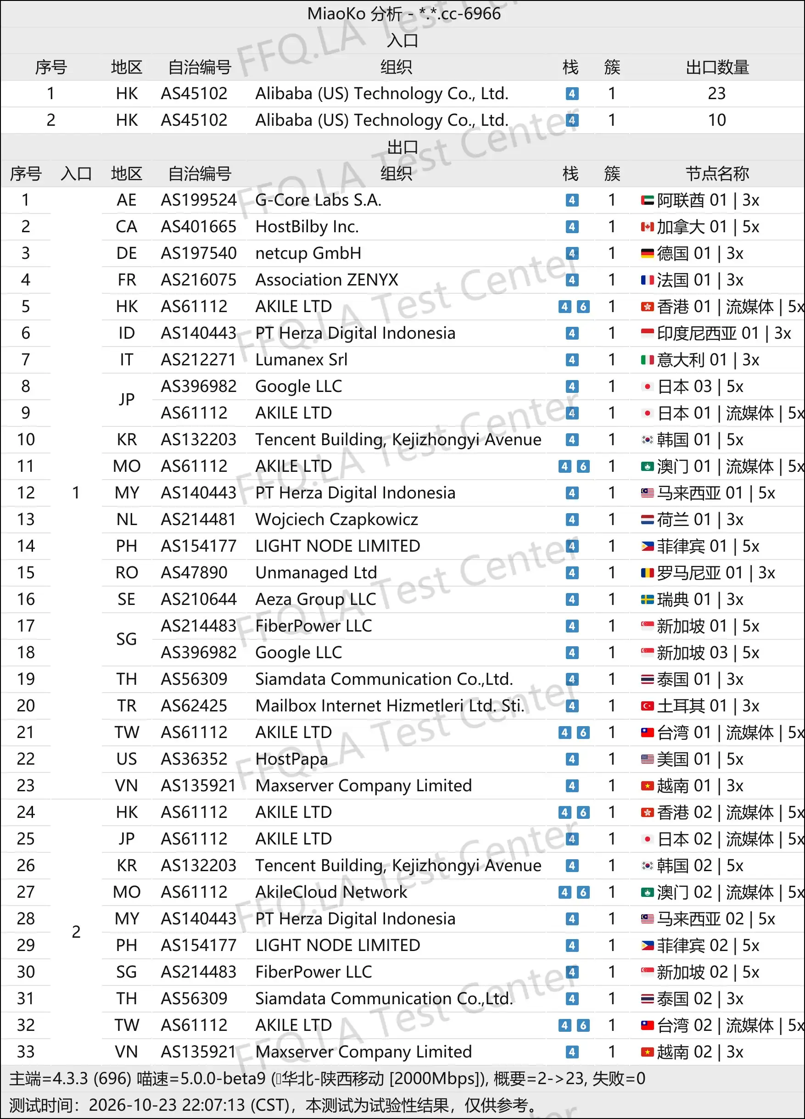Image resolution: width=805 pixels, height=1119 pixels.
Task: Click the Turkey flag beside 土耳其 01
Action: click(647, 706)
